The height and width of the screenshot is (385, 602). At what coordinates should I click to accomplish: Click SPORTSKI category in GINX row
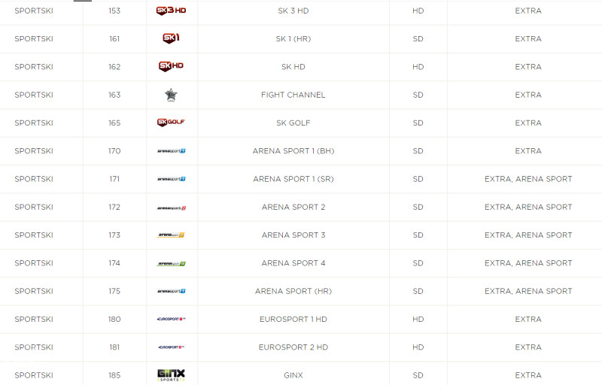click(34, 375)
